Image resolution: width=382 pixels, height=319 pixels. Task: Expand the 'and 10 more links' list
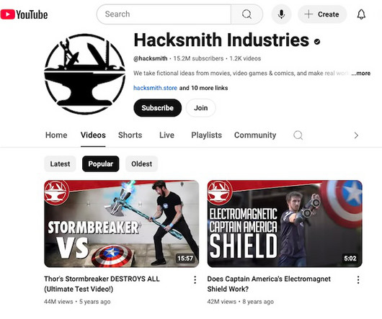point(203,88)
